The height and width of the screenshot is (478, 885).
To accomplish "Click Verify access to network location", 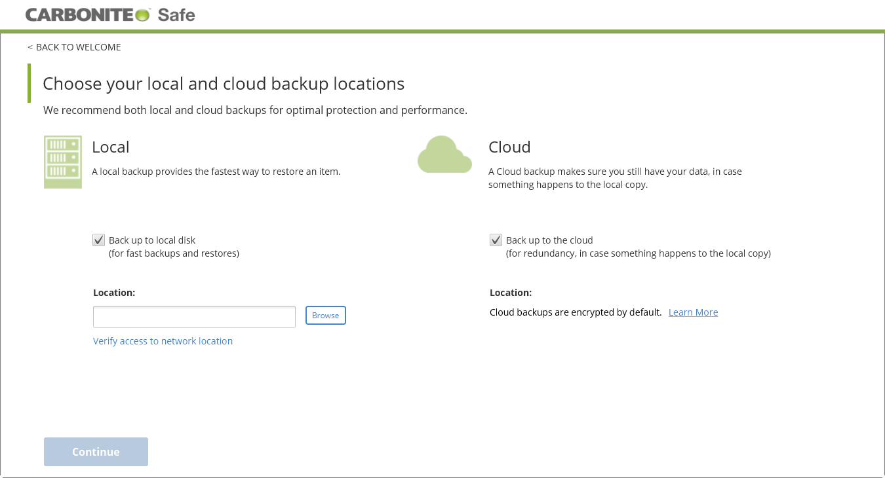I will (x=163, y=340).
